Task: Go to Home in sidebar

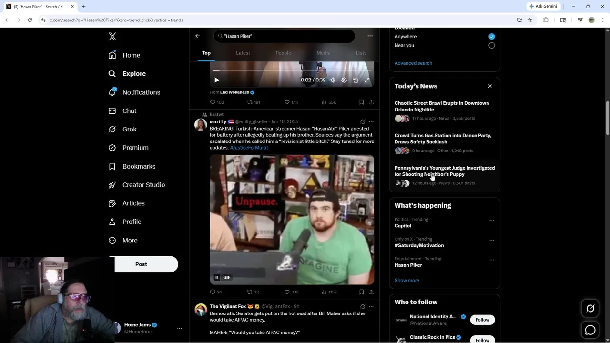Action: tap(124, 55)
